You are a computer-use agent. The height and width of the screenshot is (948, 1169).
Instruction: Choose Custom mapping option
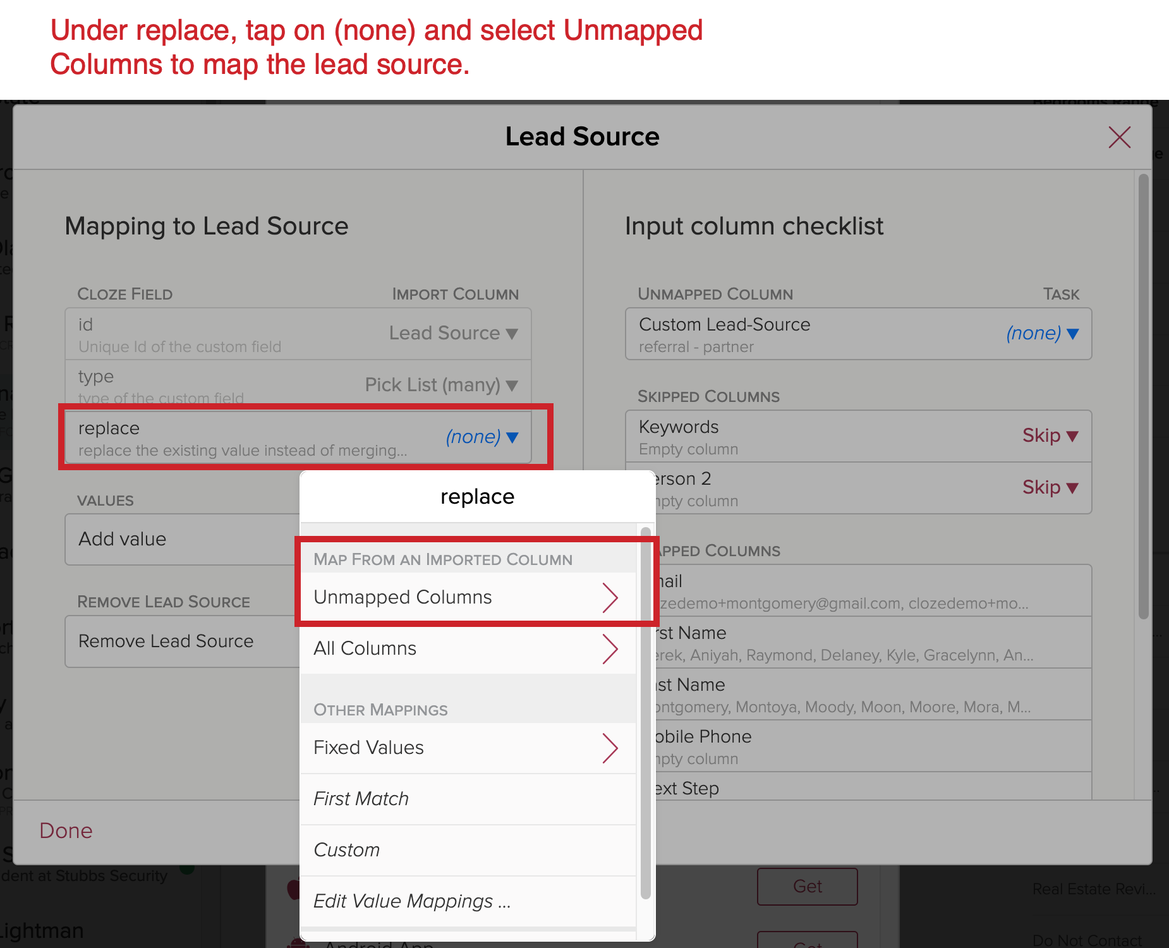pyautogui.click(x=347, y=849)
